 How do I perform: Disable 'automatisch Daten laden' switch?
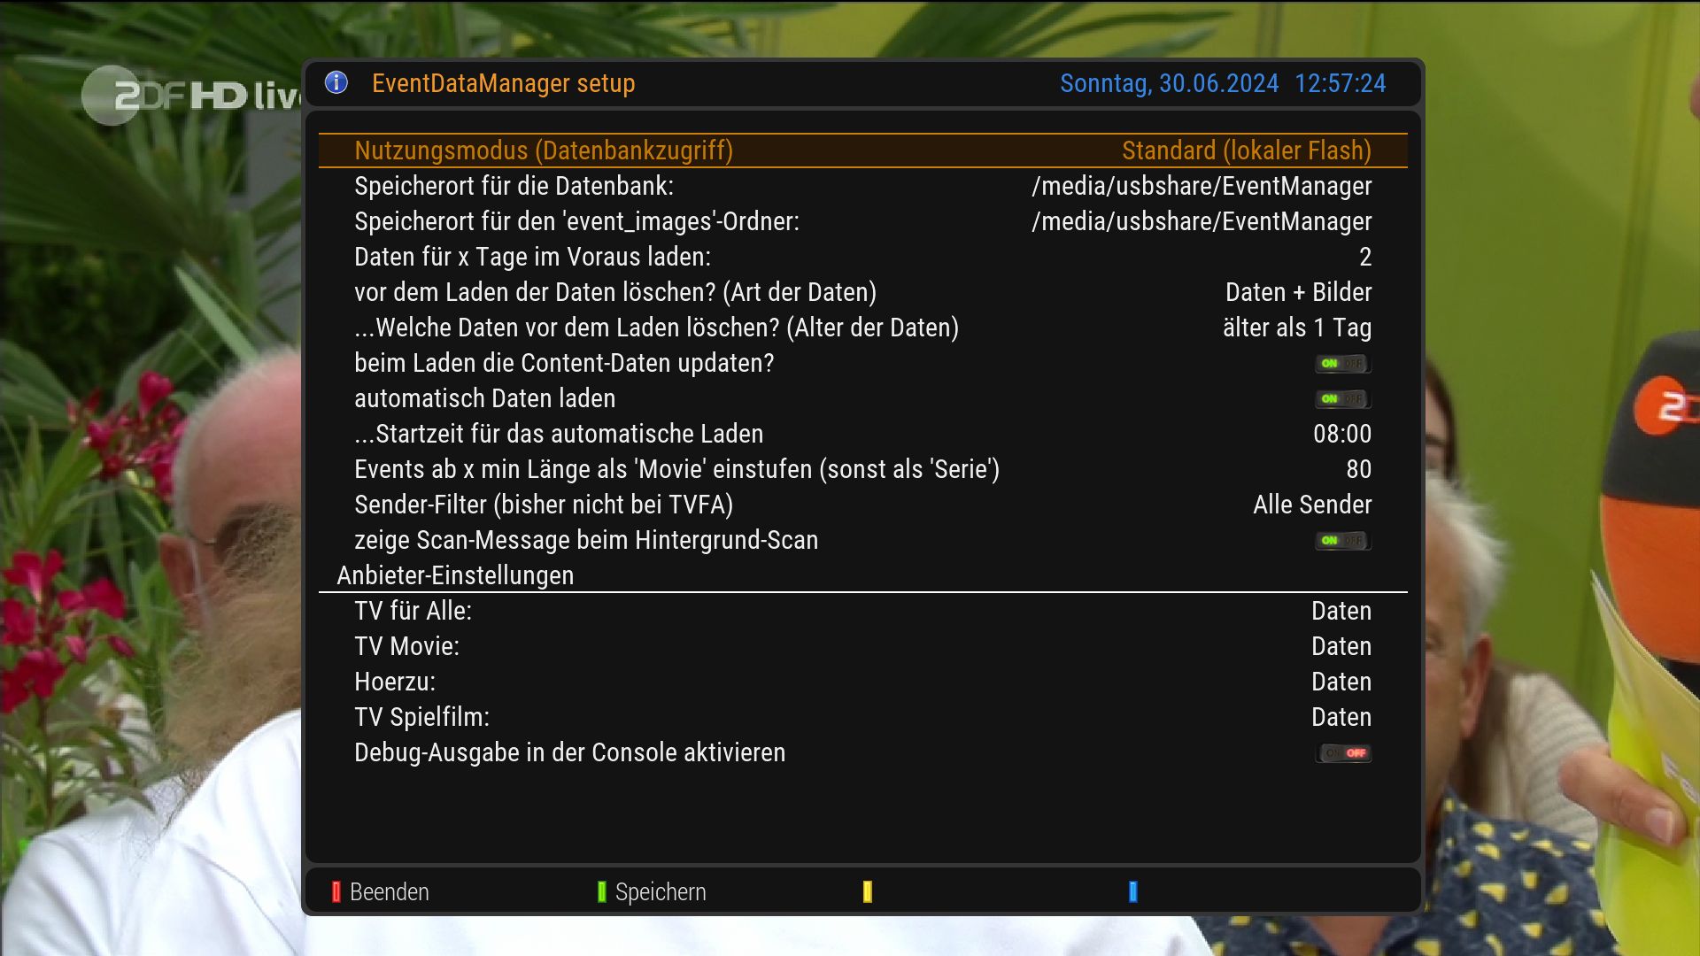point(1342,399)
